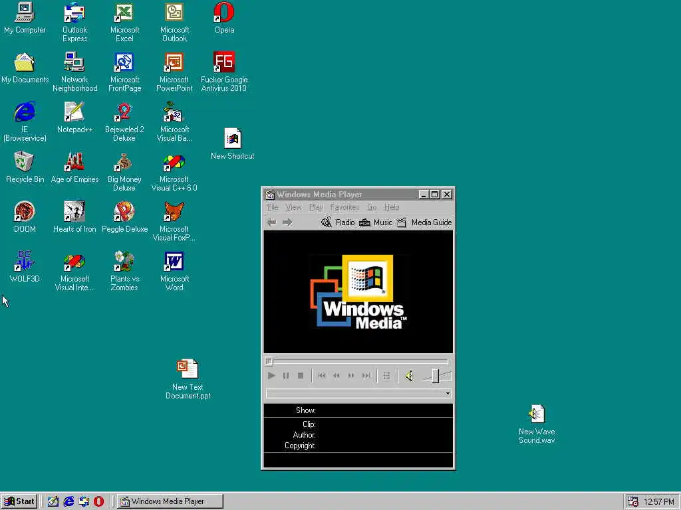The width and height of the screenshot is (681, 510).
Task: Click the Windows Media video display area
Action: 358,292
